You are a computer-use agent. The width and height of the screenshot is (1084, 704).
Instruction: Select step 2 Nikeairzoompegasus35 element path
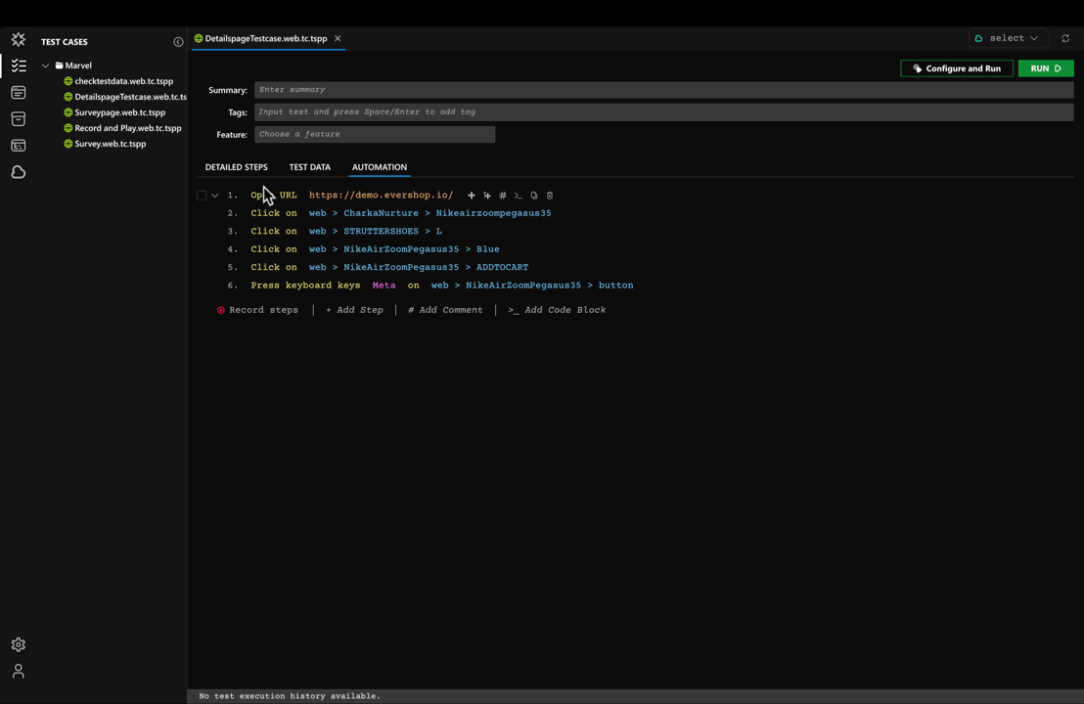(x=430, y=213)
